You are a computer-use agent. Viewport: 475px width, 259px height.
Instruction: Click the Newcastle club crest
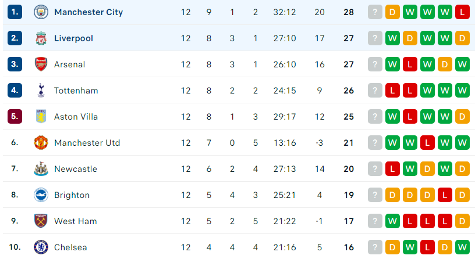coord(41,169)
